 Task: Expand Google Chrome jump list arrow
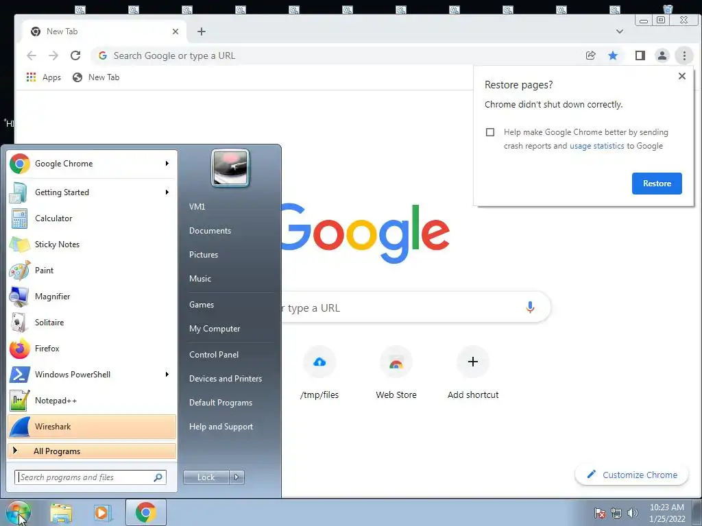point(167,164)
